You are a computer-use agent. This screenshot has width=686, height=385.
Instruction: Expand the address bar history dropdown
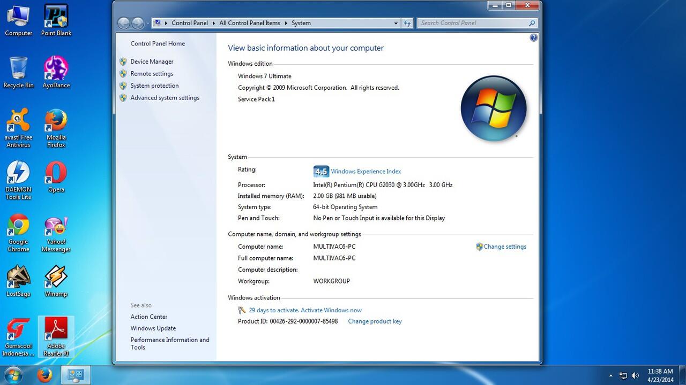click(x=396, y=23)
